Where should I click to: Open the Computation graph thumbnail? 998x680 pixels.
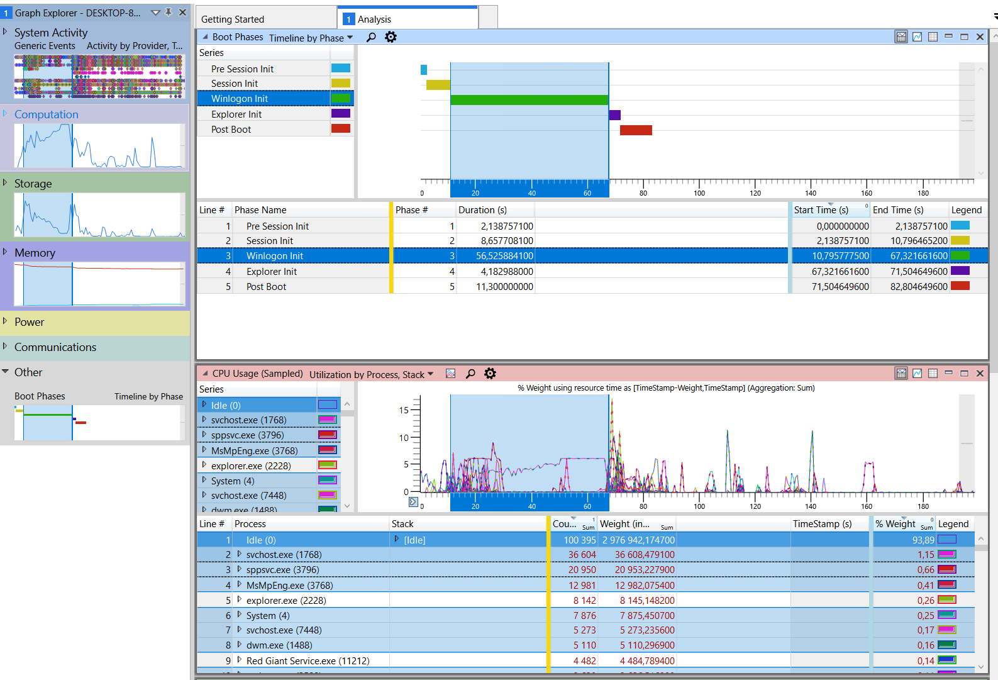click(x=99, y=145)
